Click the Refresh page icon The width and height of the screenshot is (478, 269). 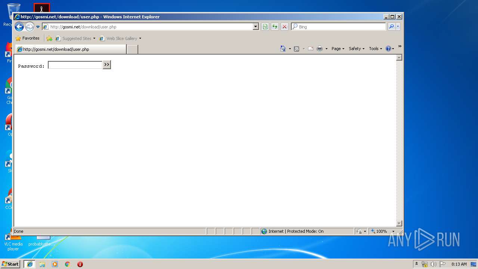tap(275, 27)
